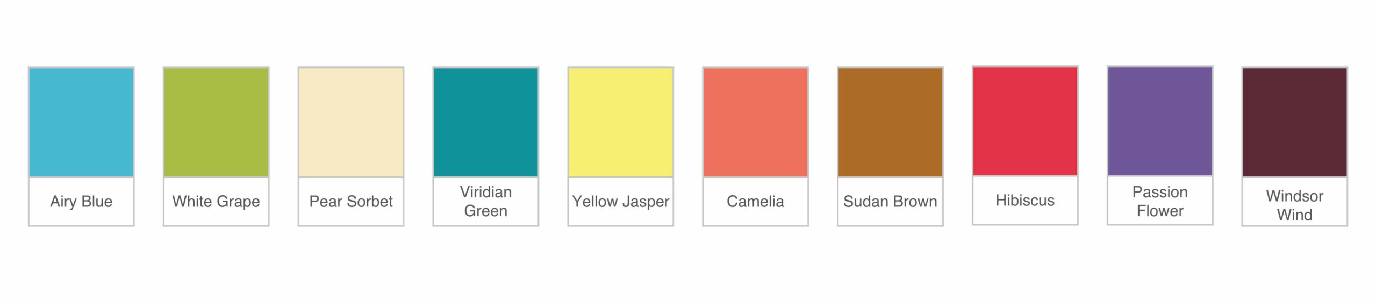The image size is (1376, 303).
Task: Click the Camelia caption text
Action: click(x=756, y=202)
